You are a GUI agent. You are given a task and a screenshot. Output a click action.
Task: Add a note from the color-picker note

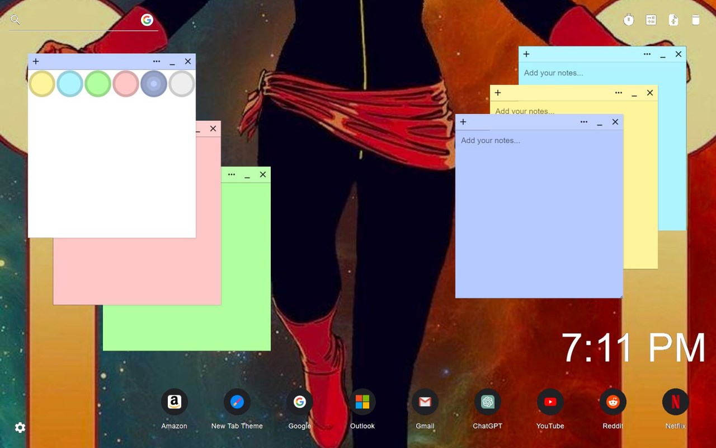click(36, 62)
